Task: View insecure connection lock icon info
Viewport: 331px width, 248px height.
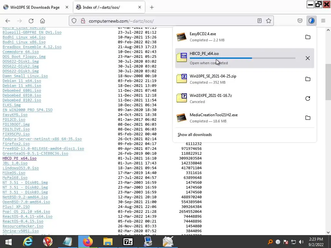Action: pos(83,21)
